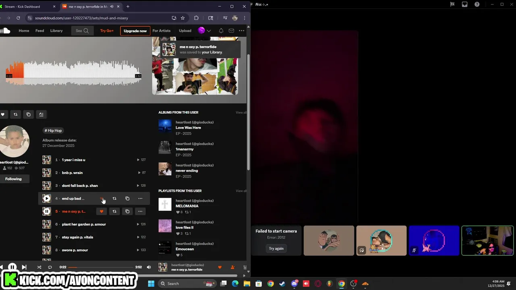Toggle like heart in bottom player bar

(x=220, y=267)
